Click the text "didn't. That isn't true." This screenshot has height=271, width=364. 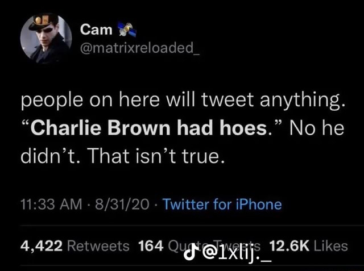pyautogui.click(x=123, y=154)
